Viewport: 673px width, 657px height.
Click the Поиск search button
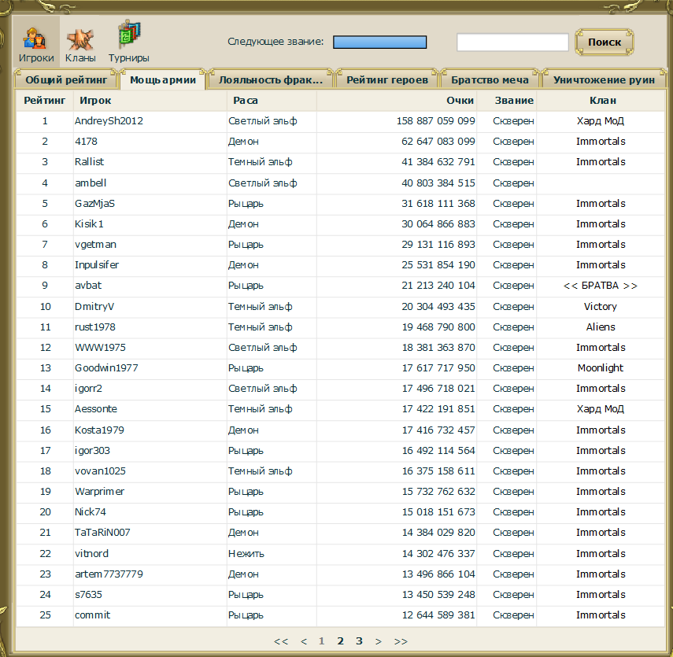coord(605,42)
